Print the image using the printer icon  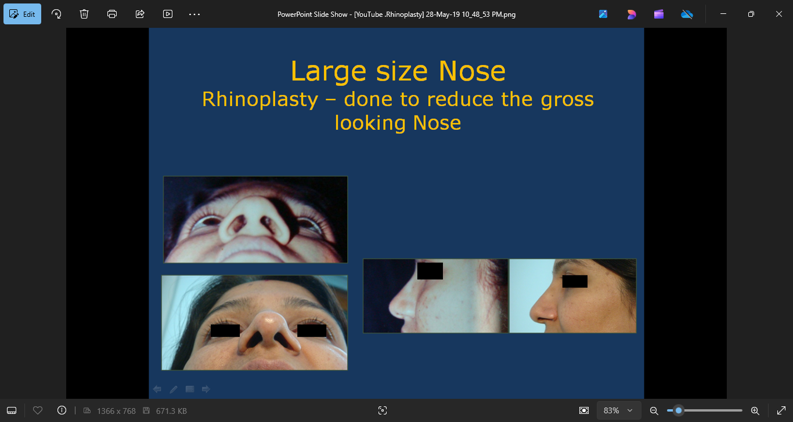click(x=112, y=14)
